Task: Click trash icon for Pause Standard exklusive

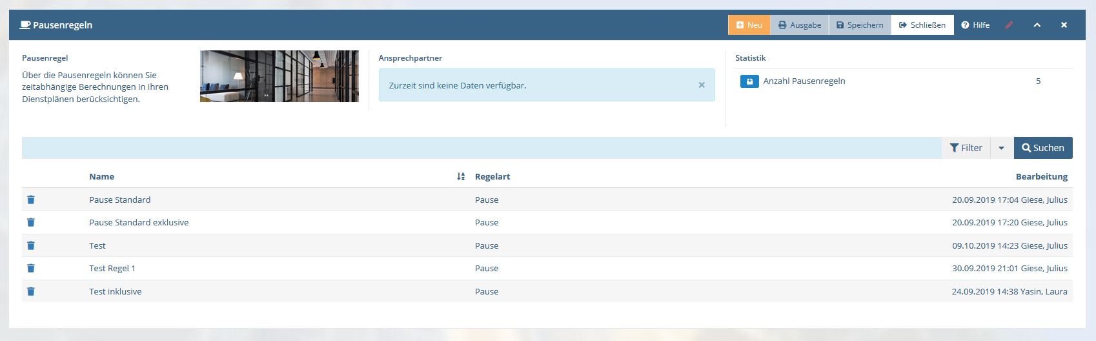Action: (x=31, y=222)
